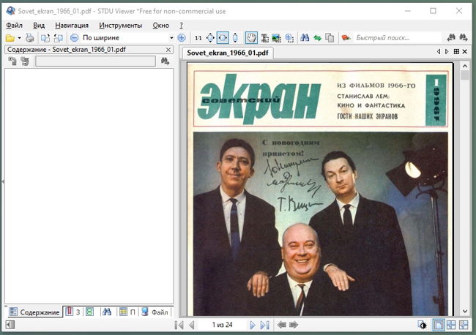
Task: Click the search icon in the contents panel
Action: (165, 61)
